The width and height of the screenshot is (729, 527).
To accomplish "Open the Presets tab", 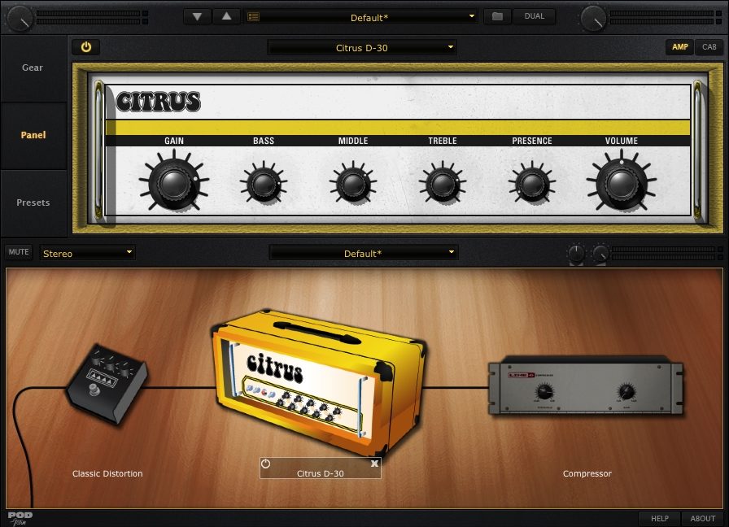I will (x=33, y=203).
